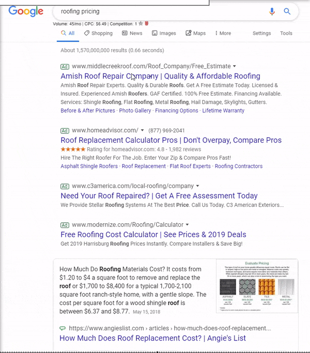Screen dimensions: 310x353
Task: Click the Google logo
Action: (x=26, y=11)
